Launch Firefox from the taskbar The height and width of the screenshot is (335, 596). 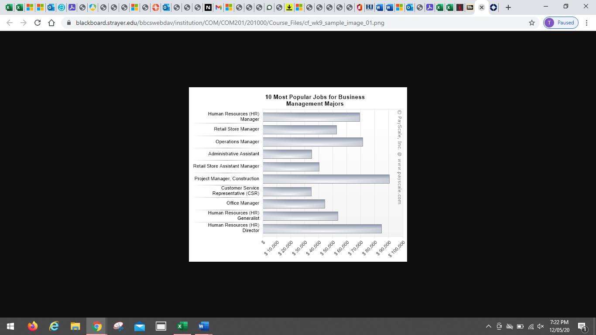(x=33, y=326)
